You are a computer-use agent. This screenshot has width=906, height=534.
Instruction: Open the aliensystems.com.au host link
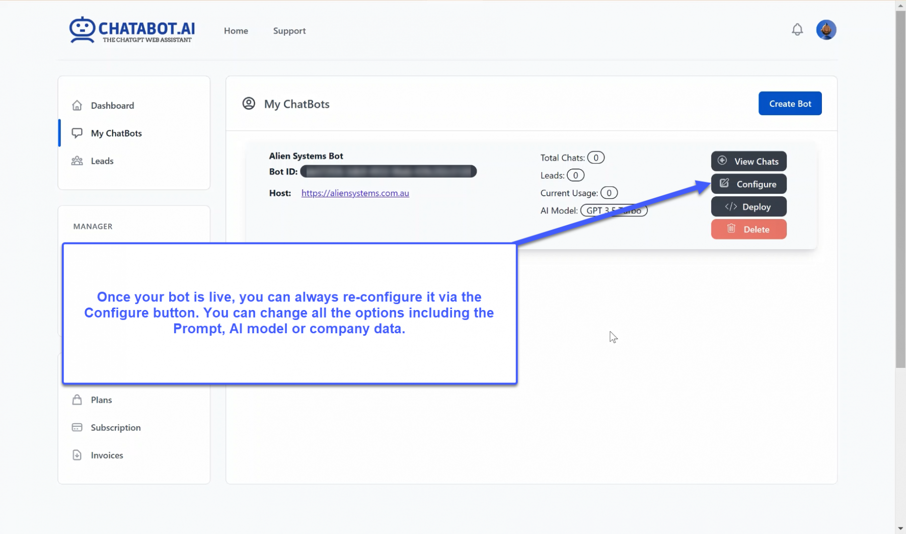click(x=355, y=193)
